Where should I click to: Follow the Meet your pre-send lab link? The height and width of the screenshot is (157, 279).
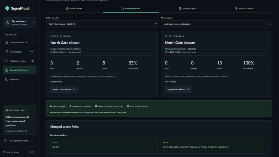tap(16, 131)
